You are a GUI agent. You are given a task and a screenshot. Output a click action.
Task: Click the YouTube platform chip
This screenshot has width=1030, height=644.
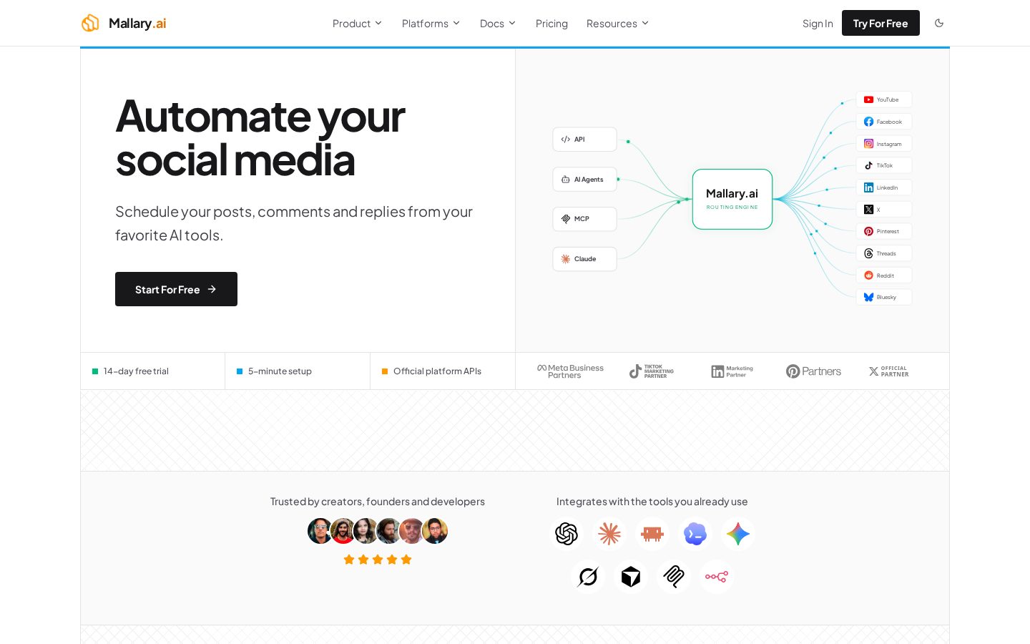[883, 99]
